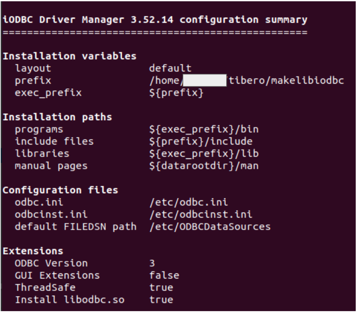Click the path ending 'tibero/makelibiodbc'
The width and height of the screenshot is (357, 312).
point(246,80)
